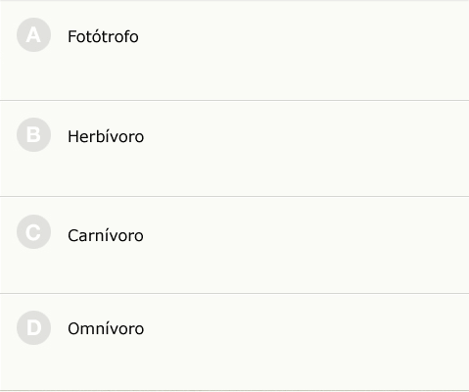This screenshot has width=469, height=392.
Task: Pick the light-feeding organism answer choice
Action: click(x=234, y=51)
